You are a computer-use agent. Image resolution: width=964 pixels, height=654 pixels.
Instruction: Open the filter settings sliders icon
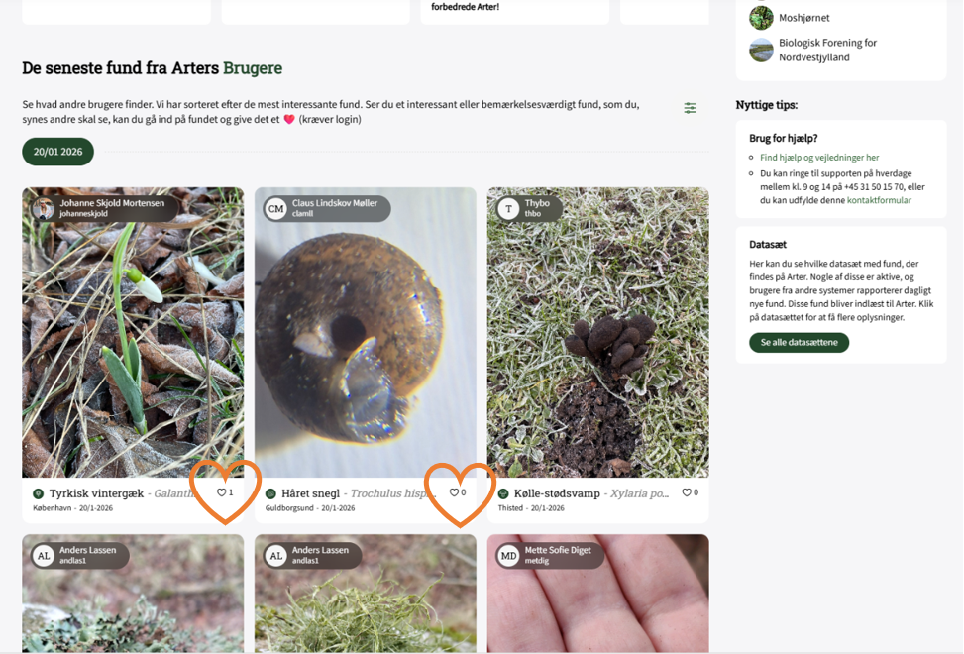pos(690,108)
